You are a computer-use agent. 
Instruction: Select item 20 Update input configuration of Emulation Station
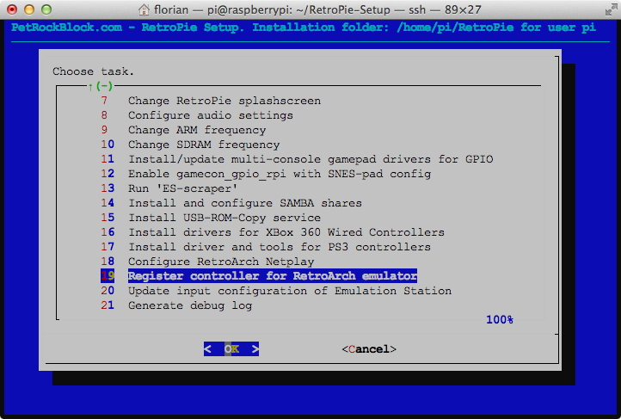pyautogui.click(x=276, y=291)
